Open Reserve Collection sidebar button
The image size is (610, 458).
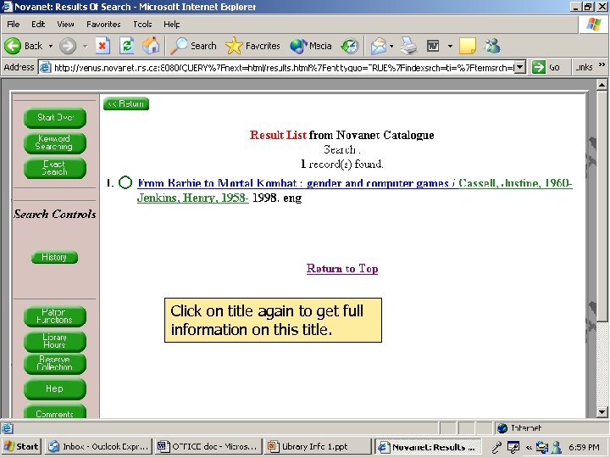[55, 364]
